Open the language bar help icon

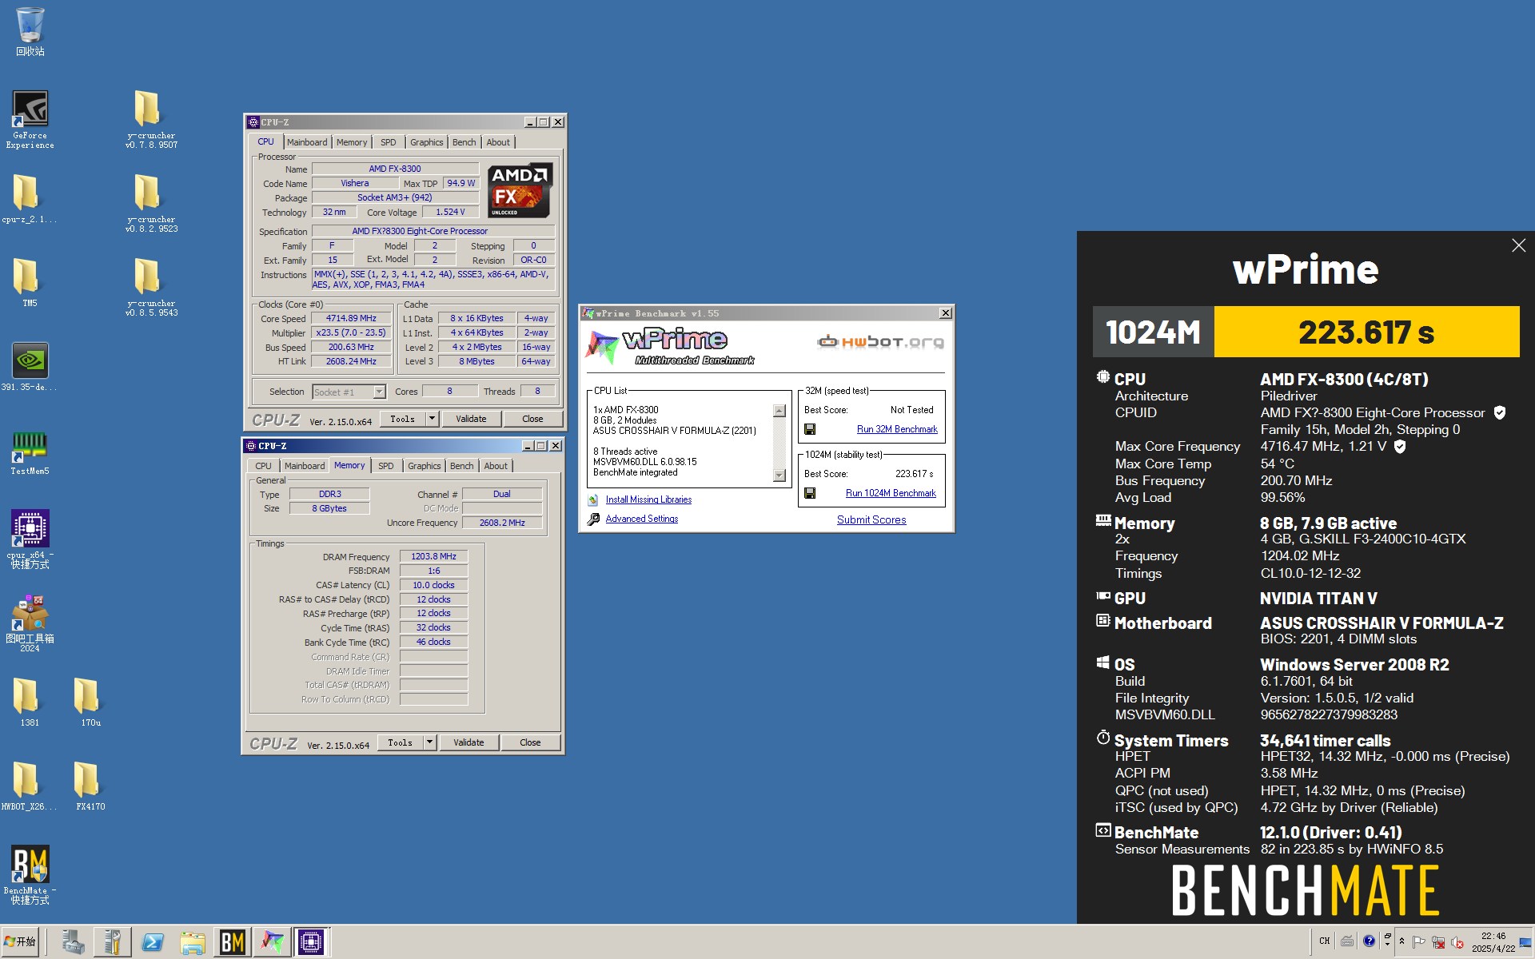tap(1369, 941)
